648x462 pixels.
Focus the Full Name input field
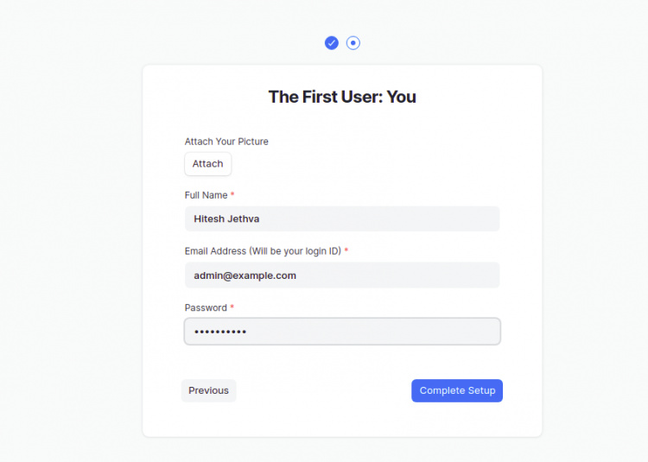pos(342,219)
